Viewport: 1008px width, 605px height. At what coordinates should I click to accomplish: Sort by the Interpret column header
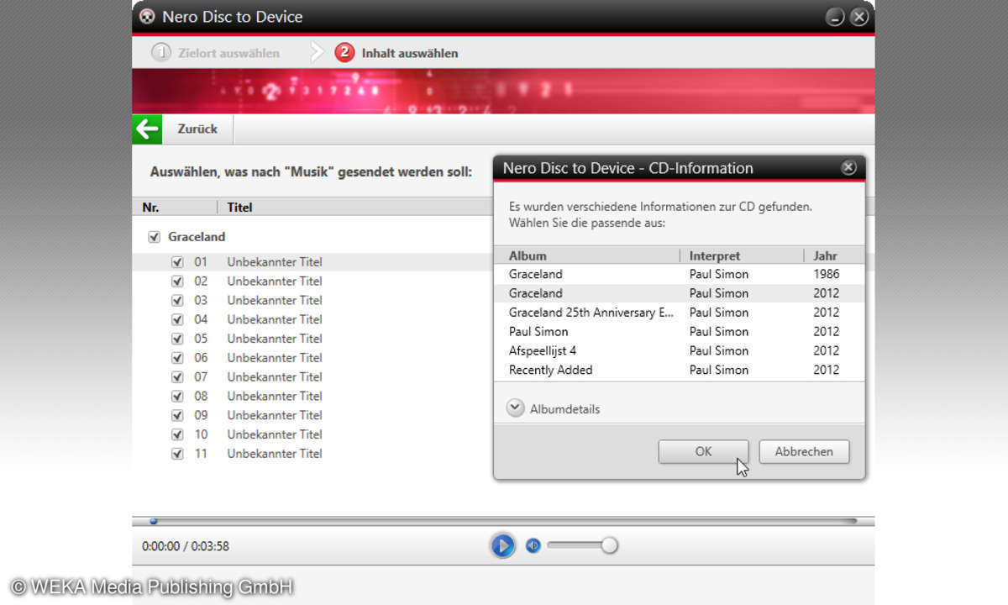[742, 255]
